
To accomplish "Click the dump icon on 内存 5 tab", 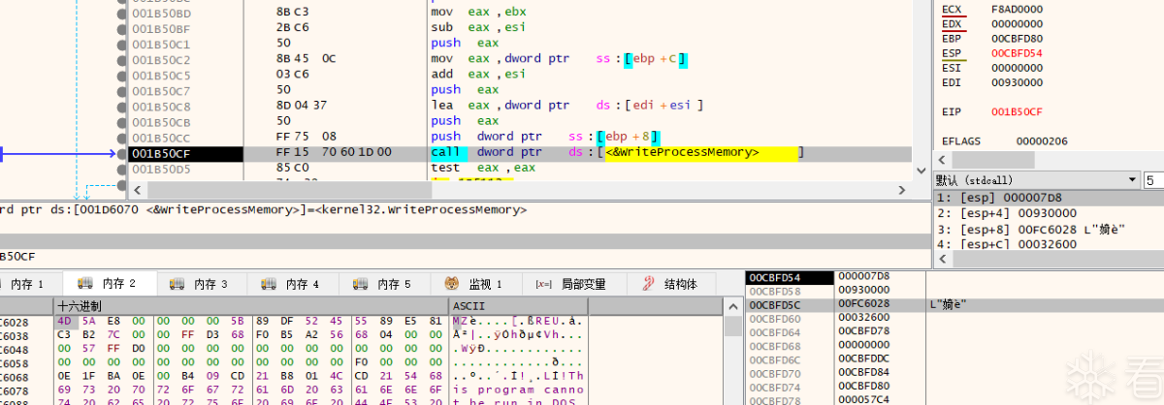I will (361, 284).
